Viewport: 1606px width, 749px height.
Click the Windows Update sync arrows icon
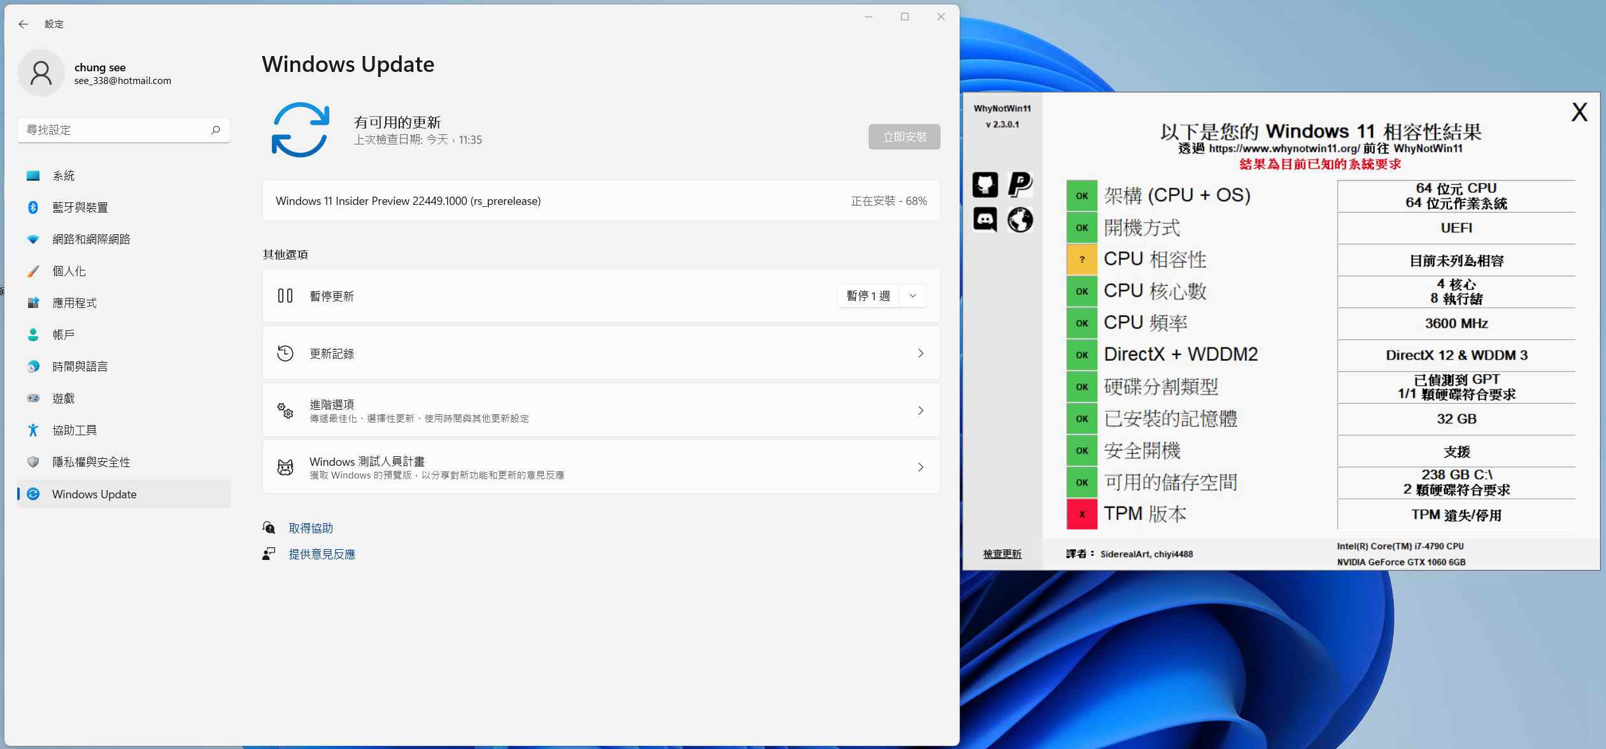point(301,130)
